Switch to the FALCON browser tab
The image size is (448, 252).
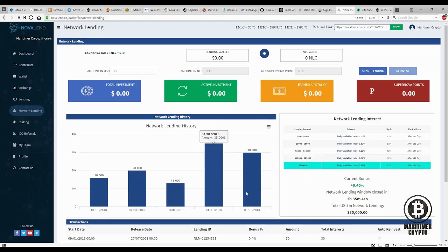153,10
